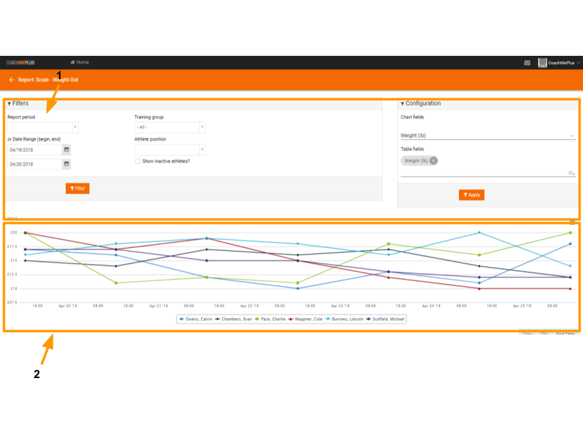Open the Home link in top bar
The width and height of the screenshot is (583, 437).
tap(80, 63)
